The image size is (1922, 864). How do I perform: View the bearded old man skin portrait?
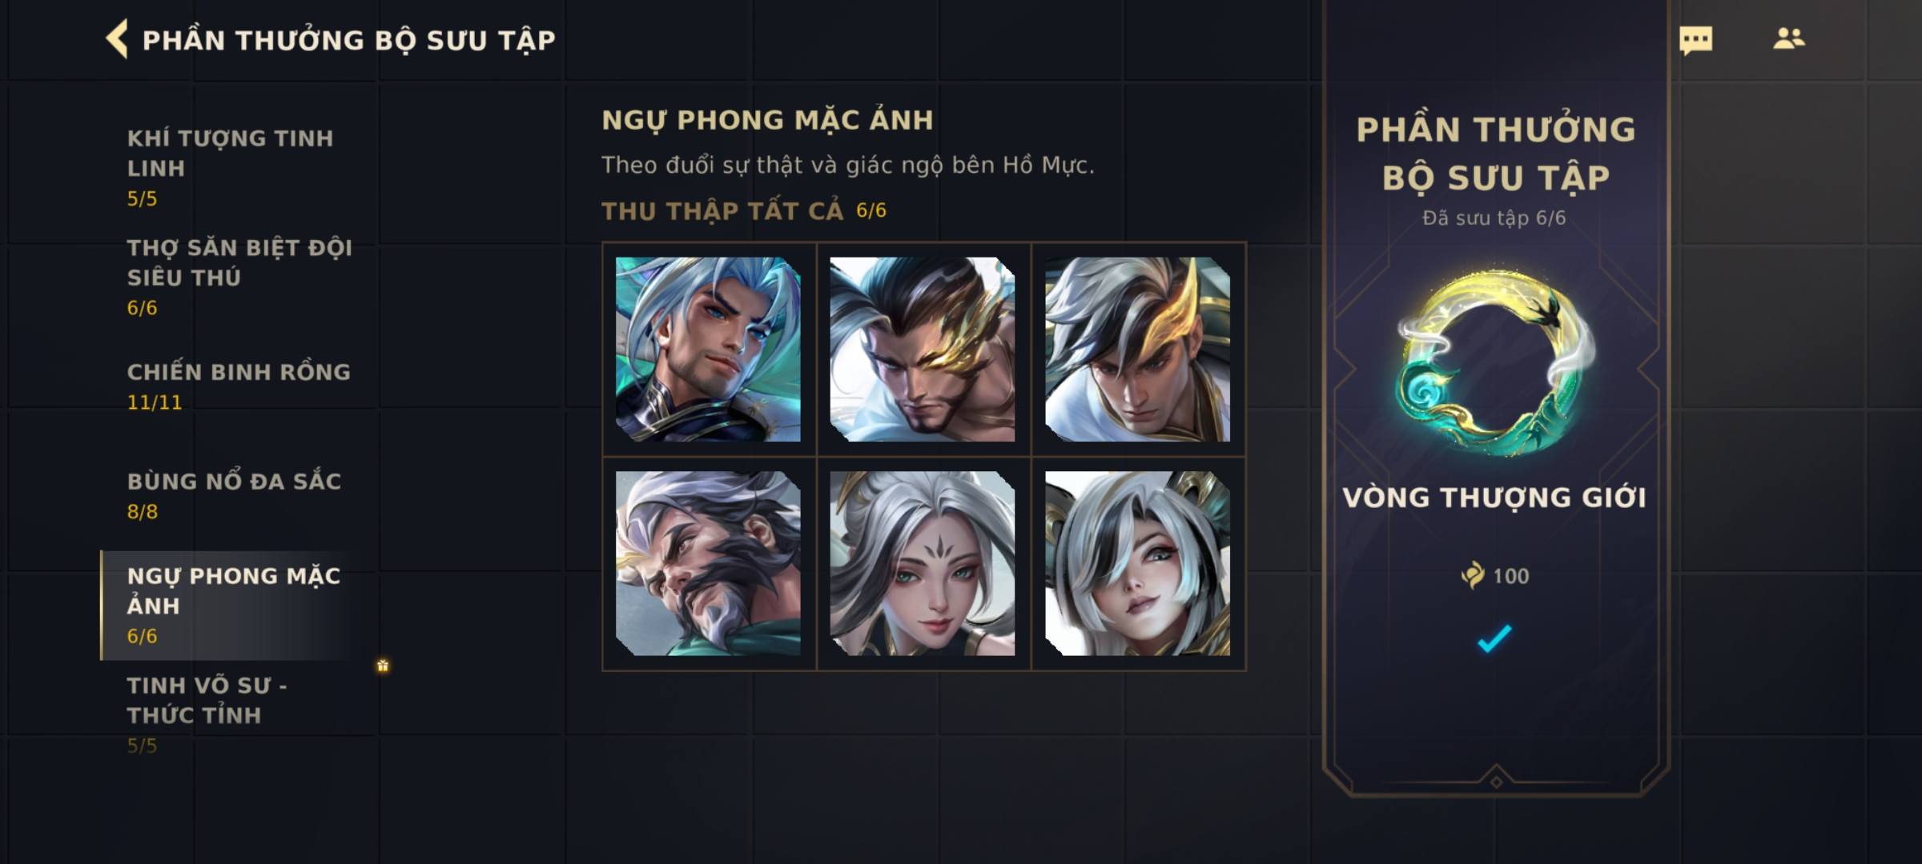708,563
